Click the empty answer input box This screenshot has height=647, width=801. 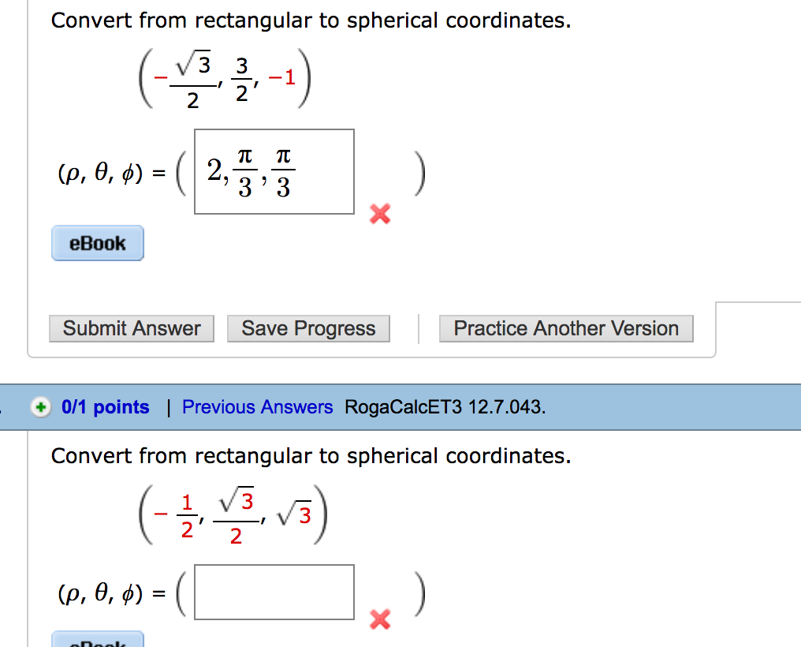(274, 593)
